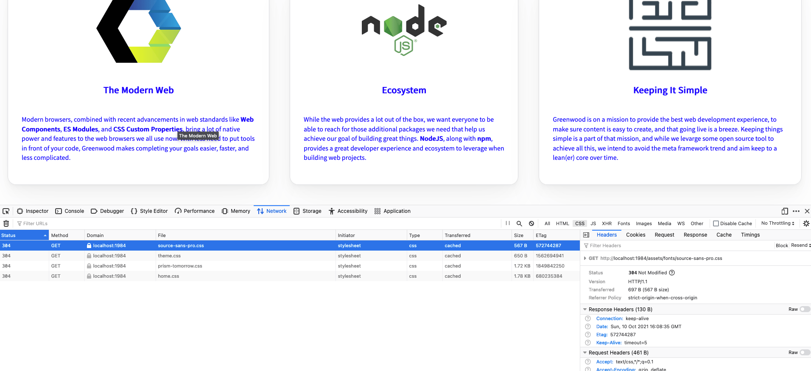Switch to the Inspector tab
811x371 pixels.
tap(33, 211)
